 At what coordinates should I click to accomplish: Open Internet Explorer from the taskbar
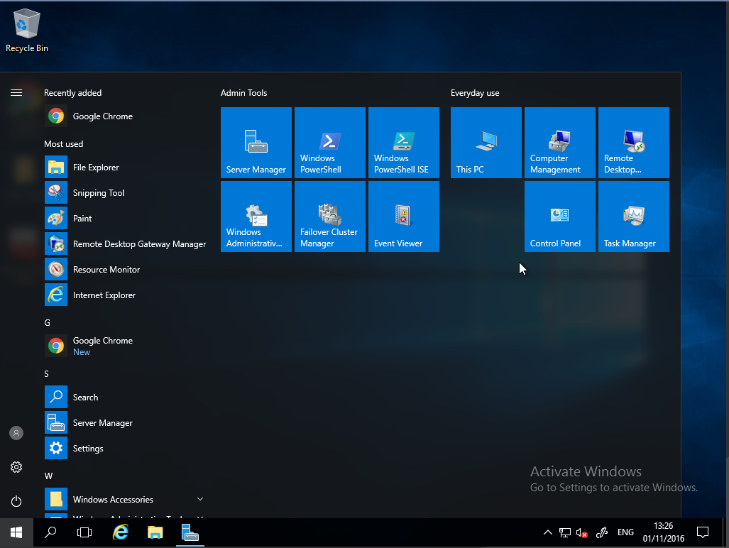tap(121, 532)
